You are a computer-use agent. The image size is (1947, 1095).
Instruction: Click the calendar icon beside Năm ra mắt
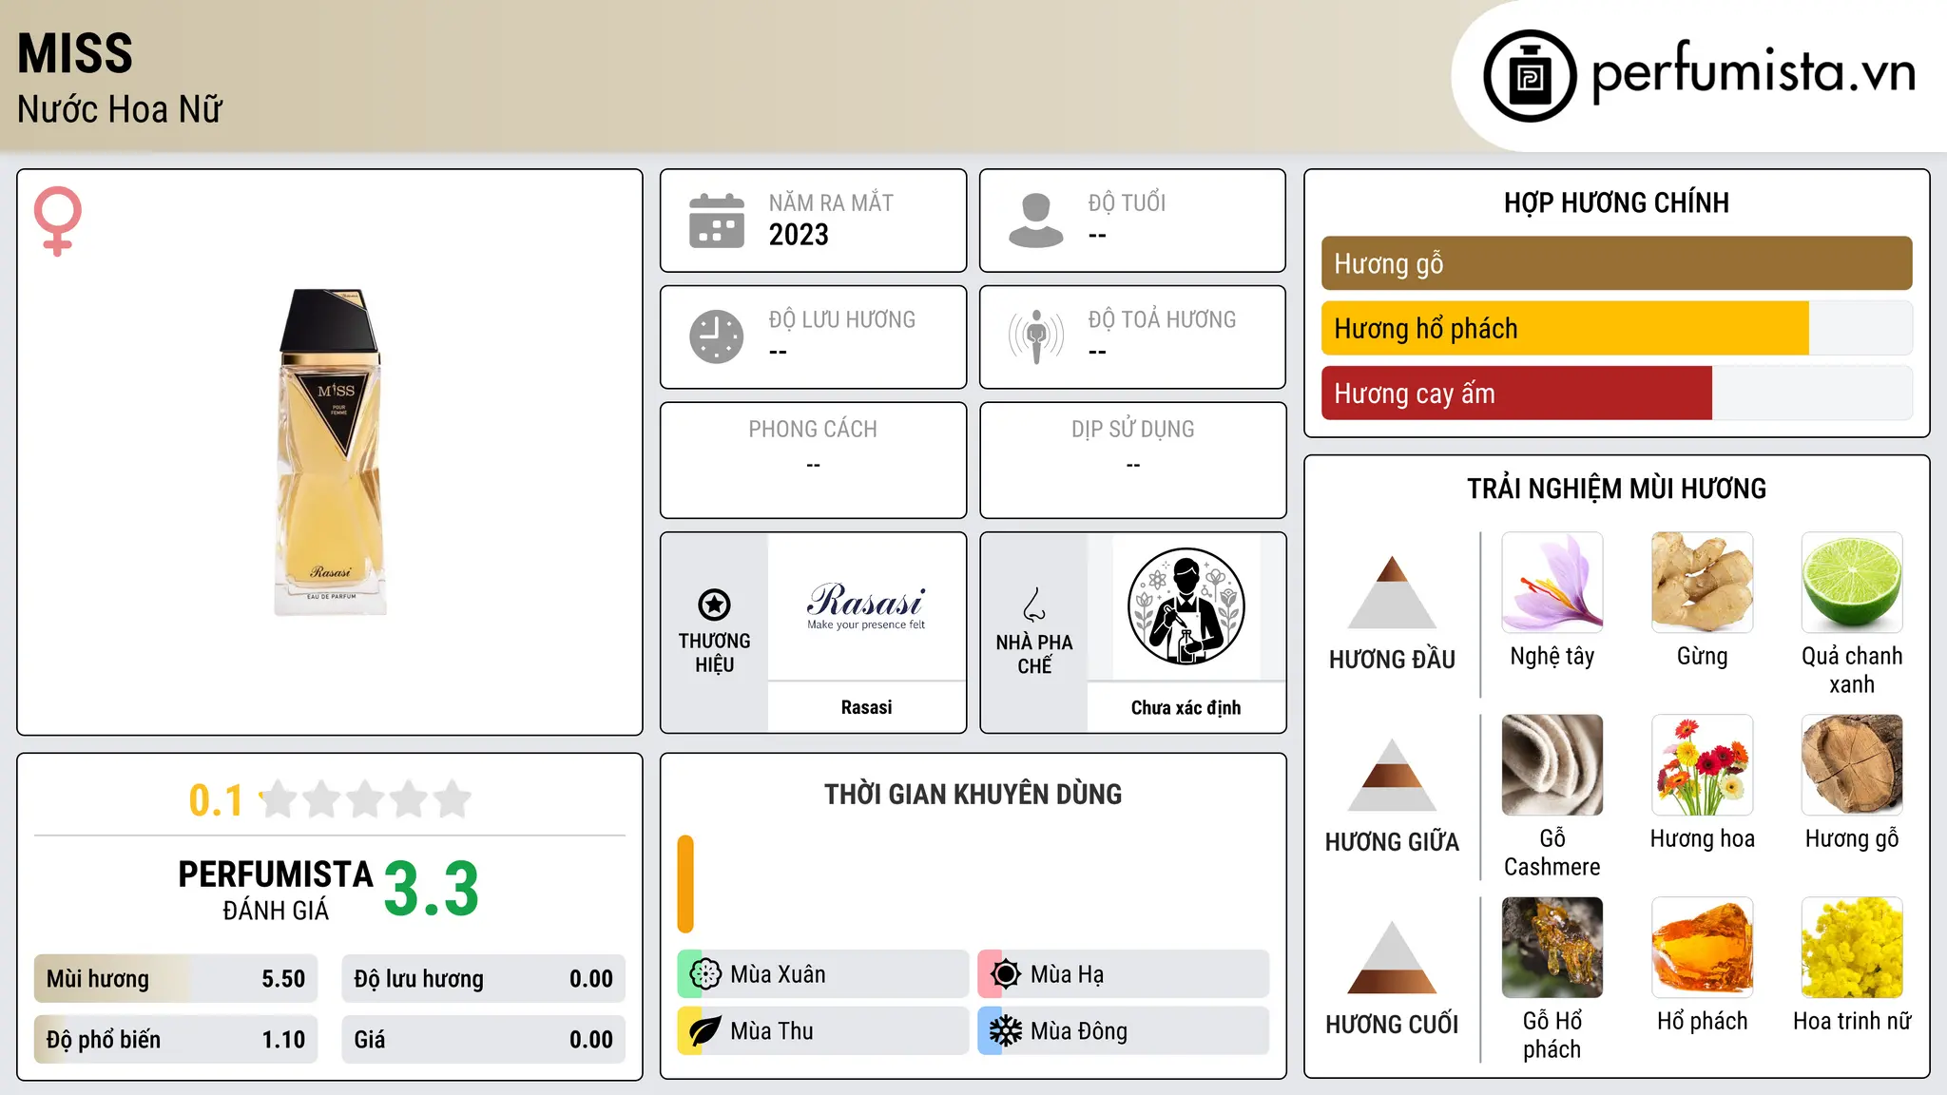click(x=717, y=221)
